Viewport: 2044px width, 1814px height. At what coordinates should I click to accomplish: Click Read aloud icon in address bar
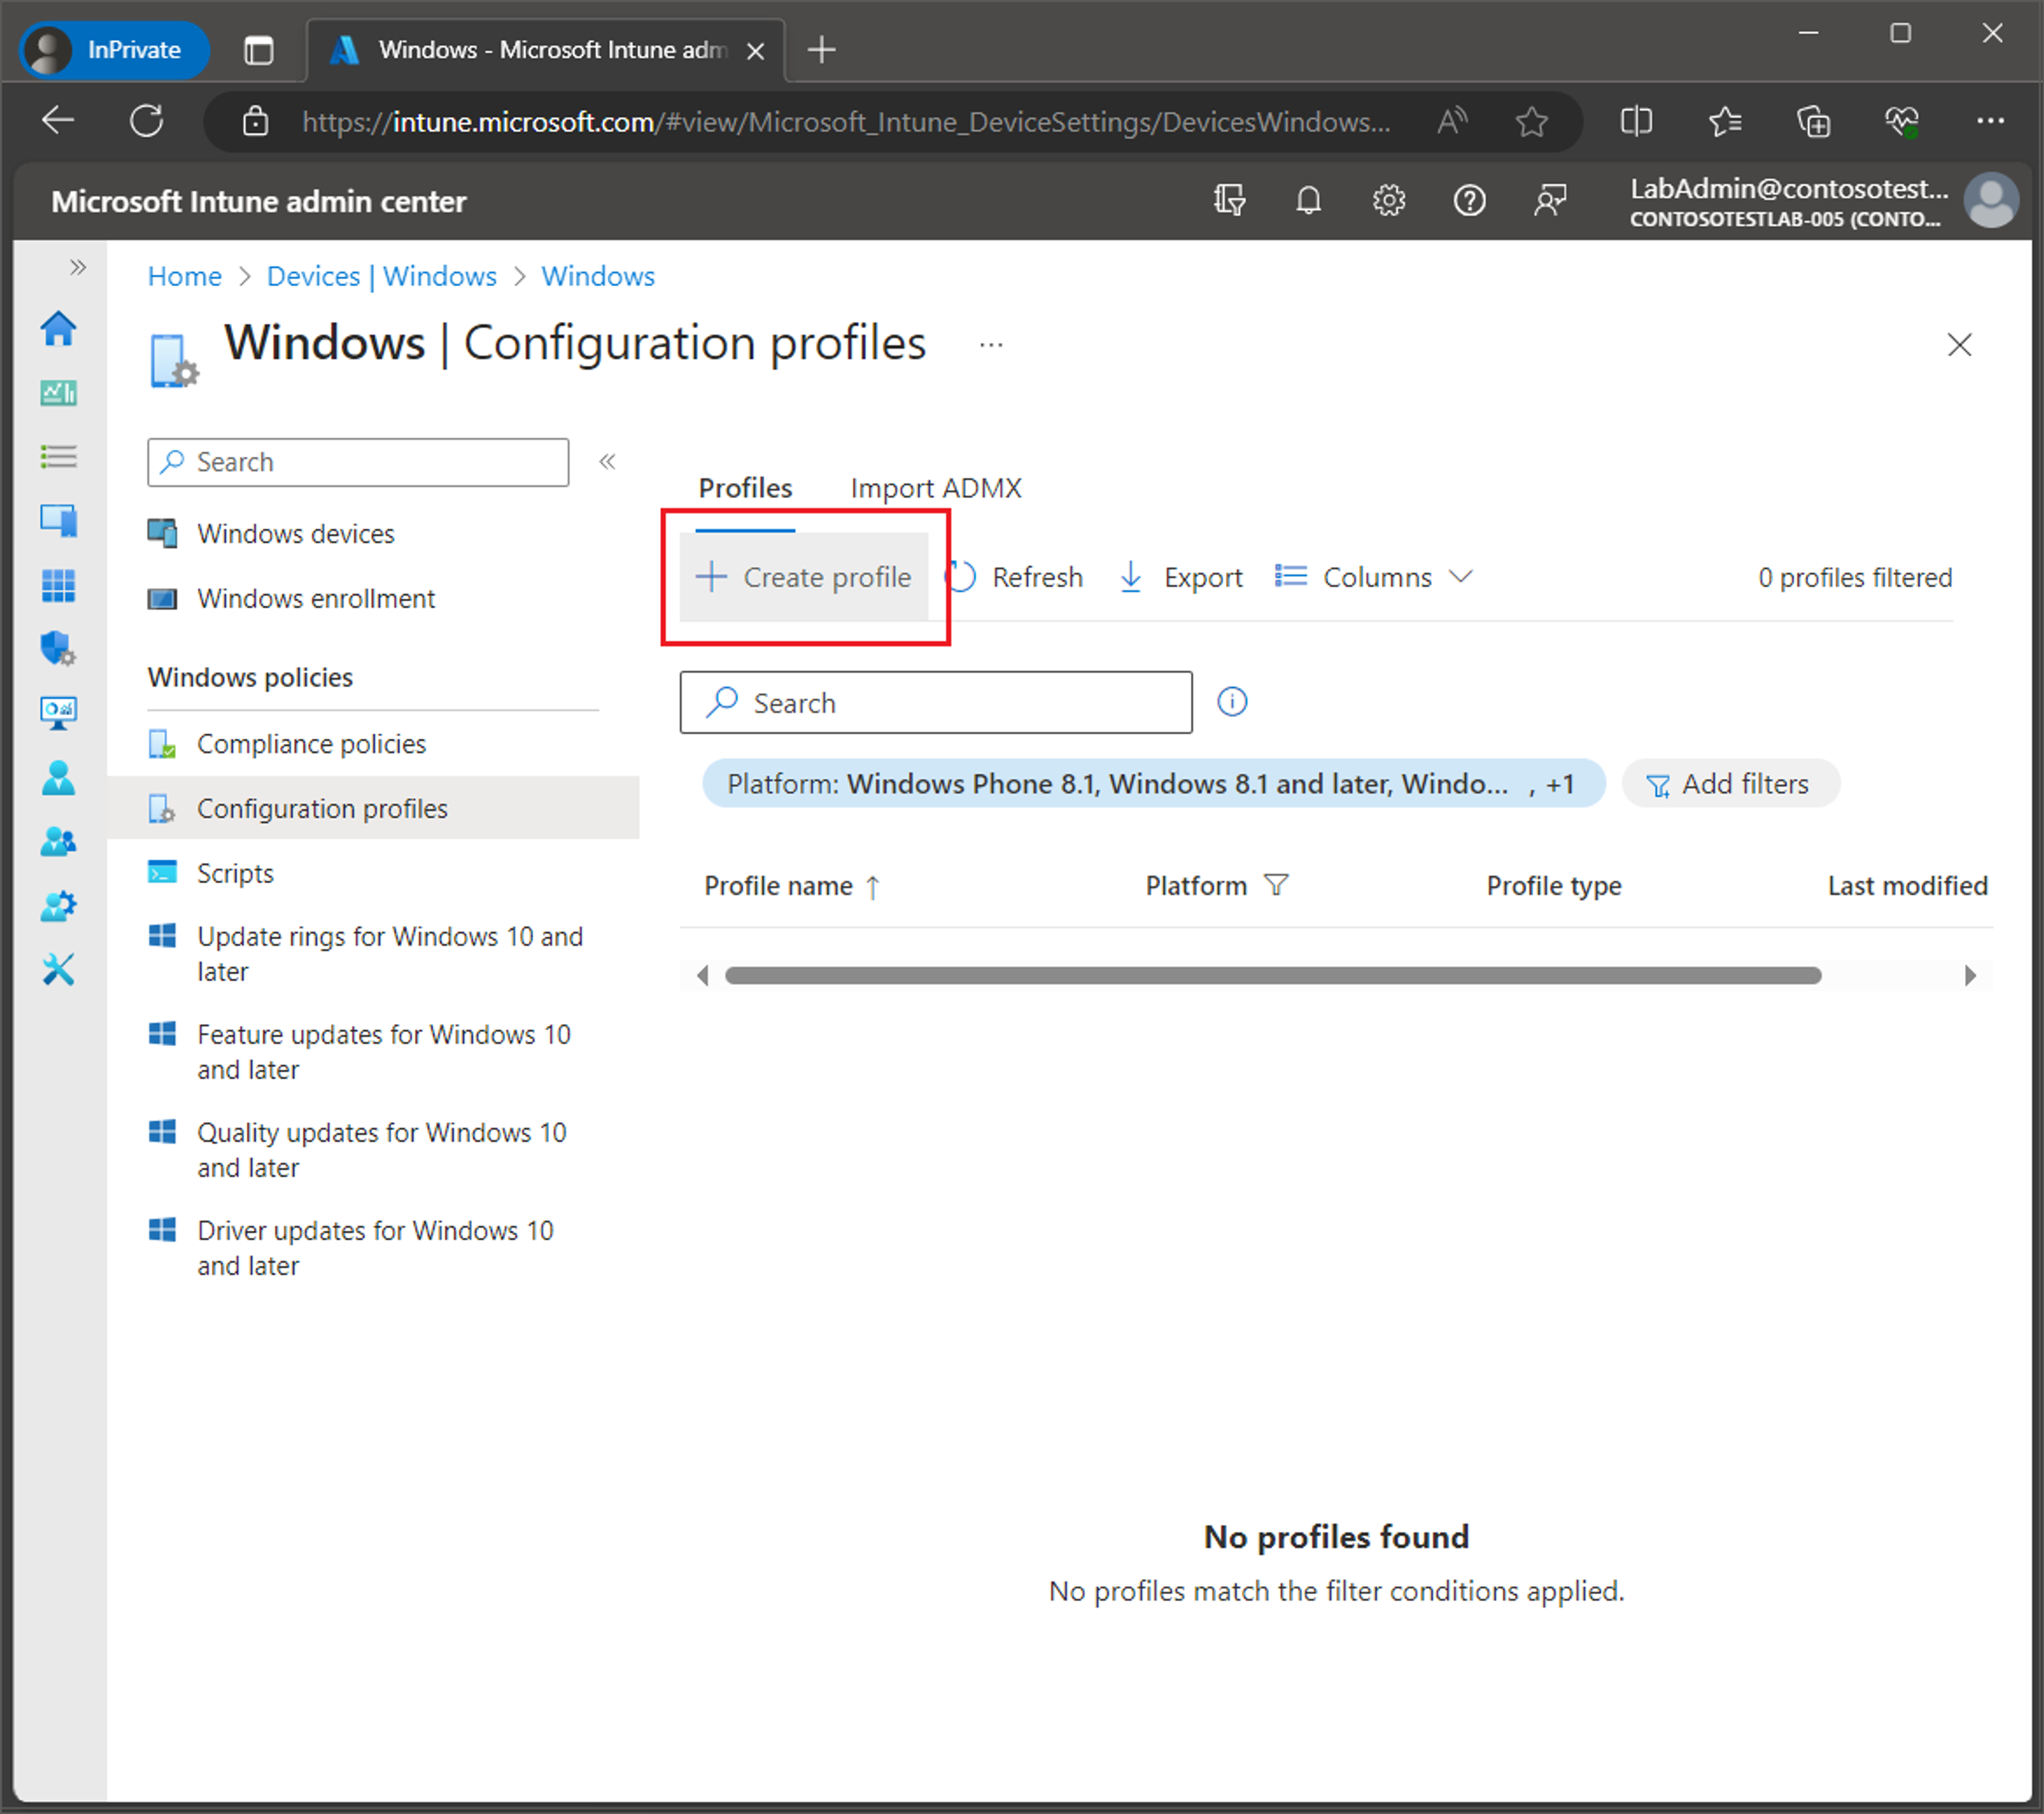(1452, 122)
